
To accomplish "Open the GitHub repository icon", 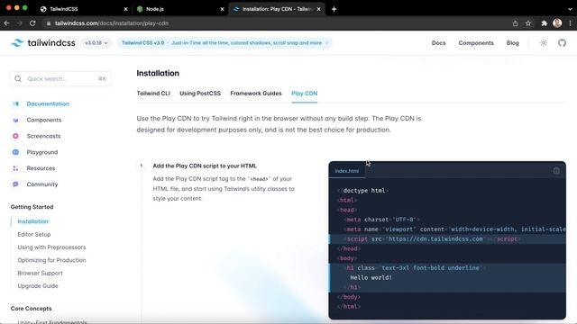I will [x=562, y=43].
